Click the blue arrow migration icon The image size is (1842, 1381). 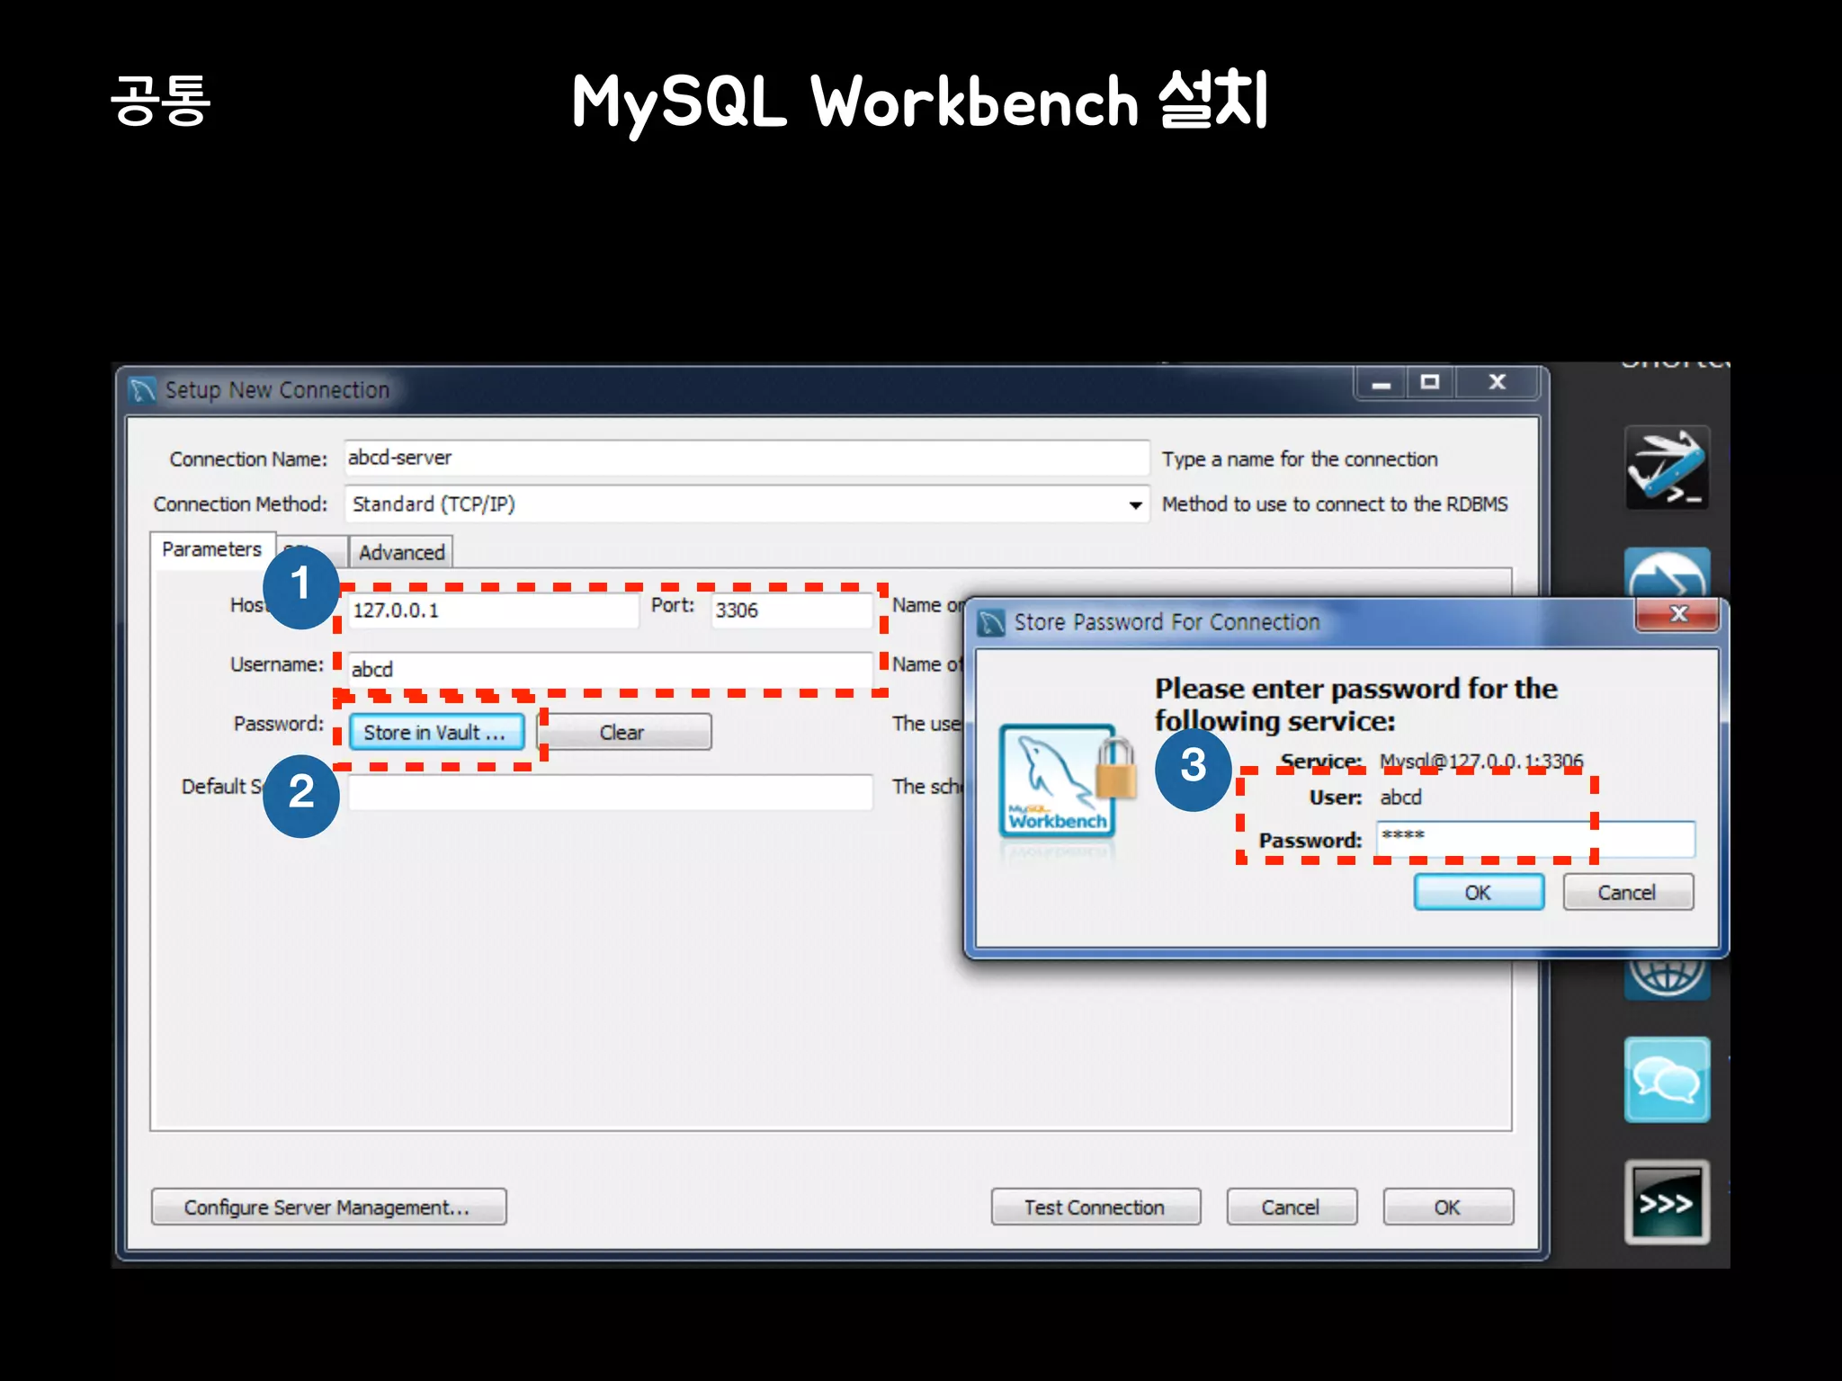coord(1667,573)
